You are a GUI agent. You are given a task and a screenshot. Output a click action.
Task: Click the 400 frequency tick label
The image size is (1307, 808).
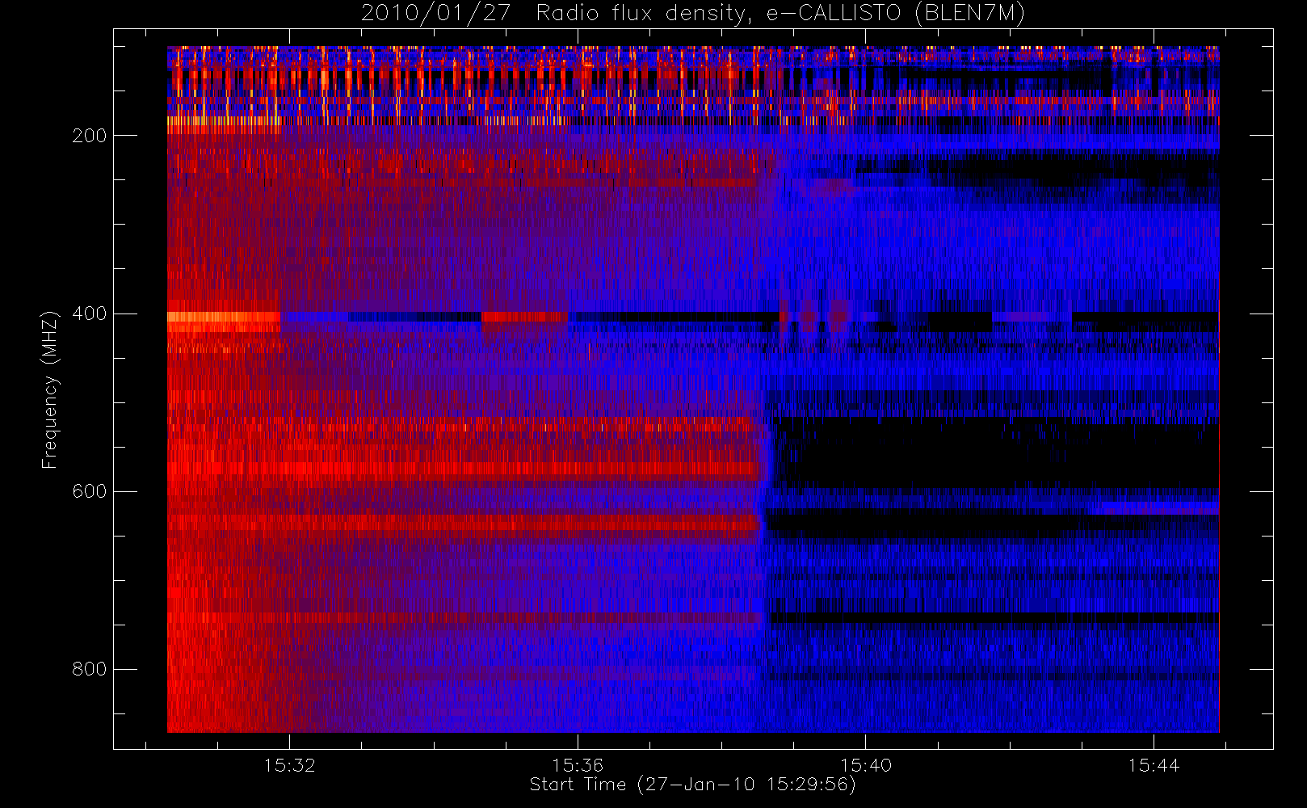[x=90, y=314]
